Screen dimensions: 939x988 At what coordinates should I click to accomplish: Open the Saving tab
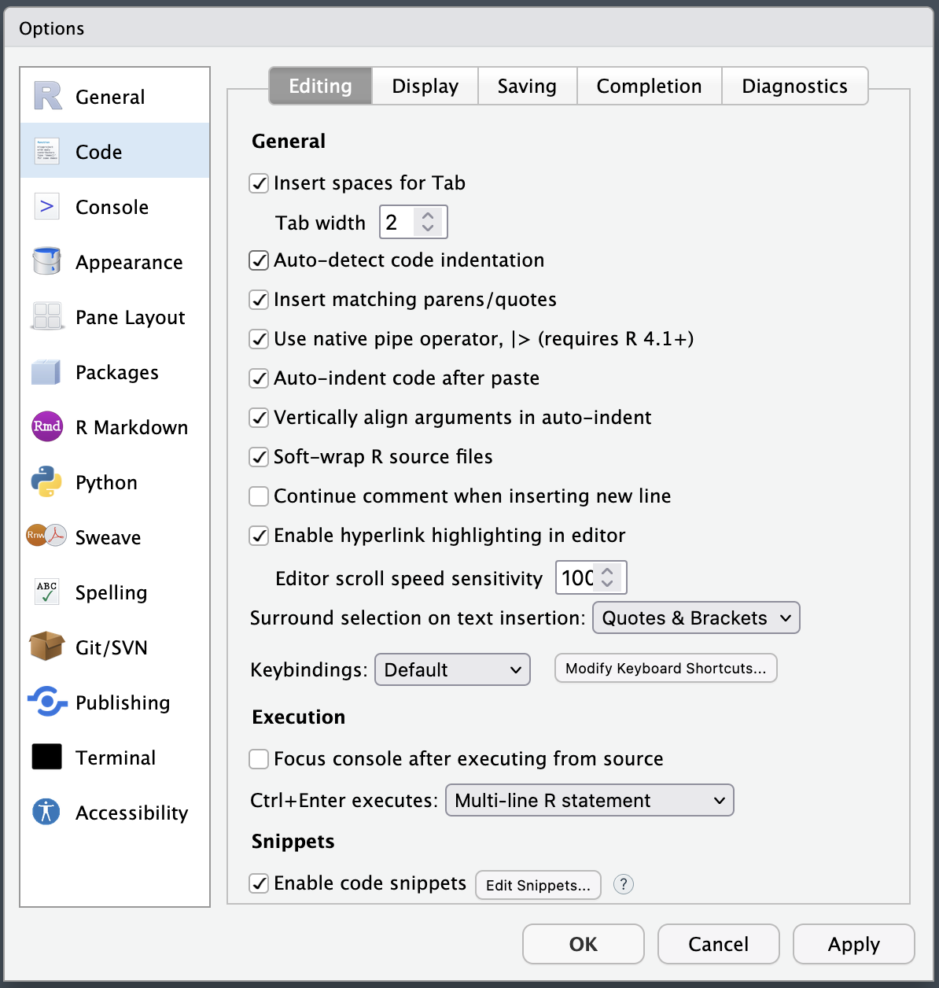pyautogui.click(x=527, y=86)
